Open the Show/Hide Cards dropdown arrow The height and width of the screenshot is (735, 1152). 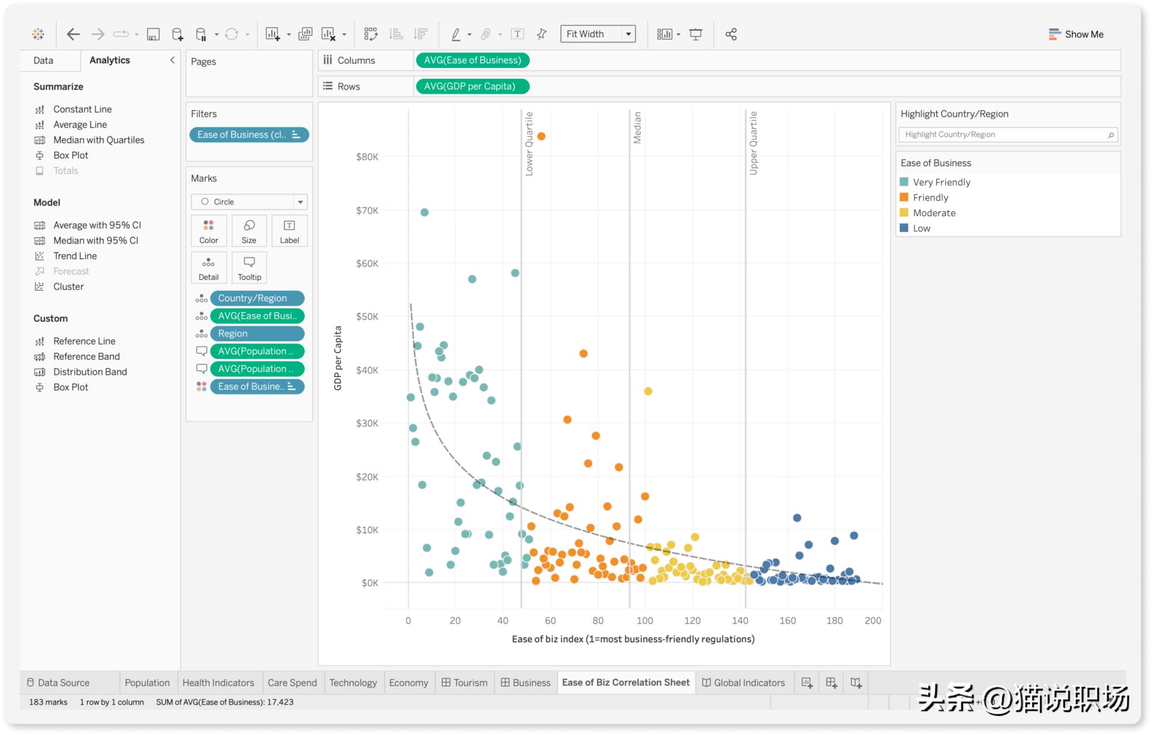[x=679, y=35]
